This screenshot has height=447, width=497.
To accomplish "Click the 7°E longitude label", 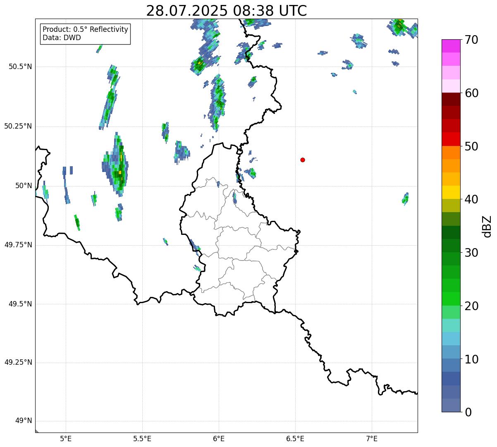I will 372,438.
